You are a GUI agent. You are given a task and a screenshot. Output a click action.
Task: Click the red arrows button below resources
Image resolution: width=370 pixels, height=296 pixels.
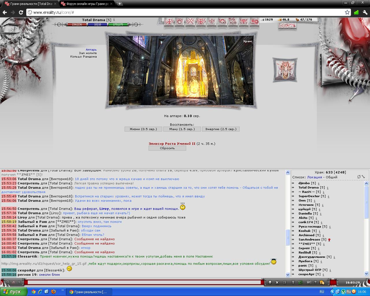pos(287,26)
